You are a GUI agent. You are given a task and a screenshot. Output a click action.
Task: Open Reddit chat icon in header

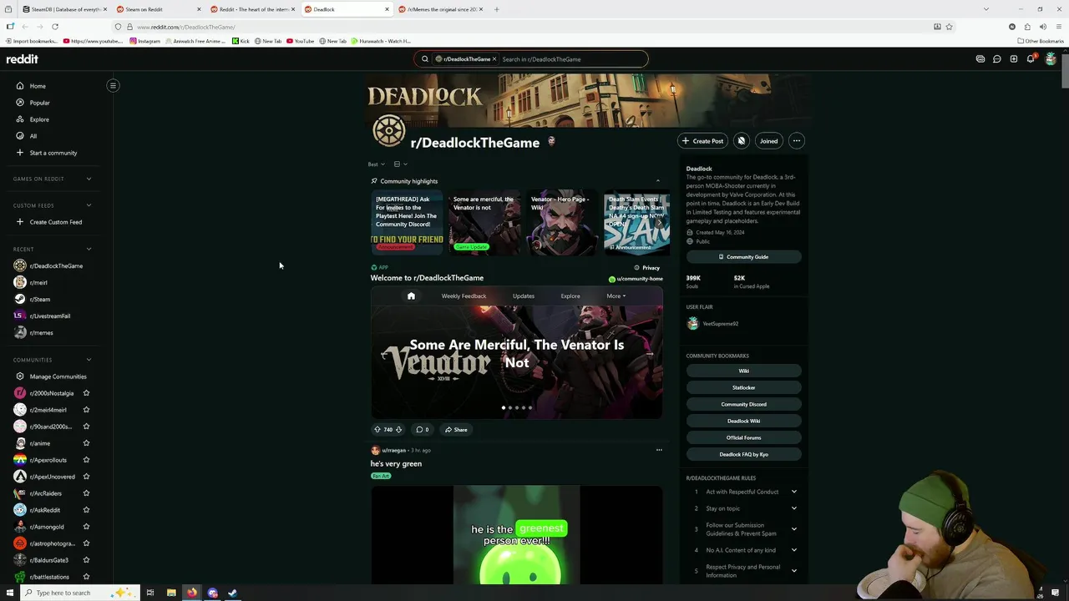[x=997, y=59]
